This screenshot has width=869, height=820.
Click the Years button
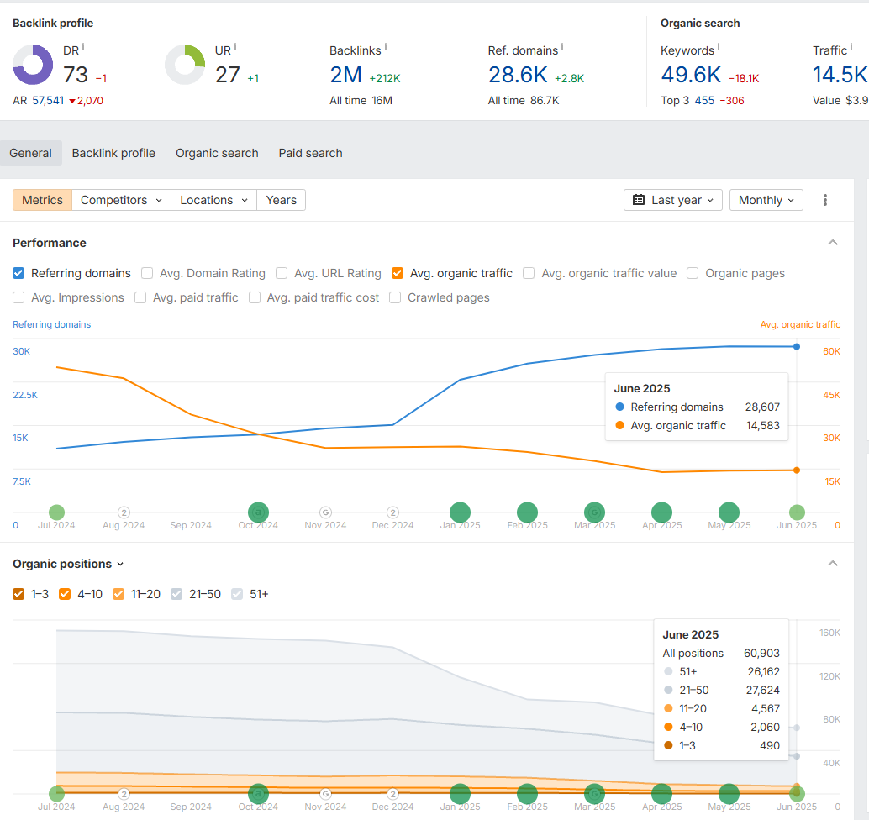(281, 200)
